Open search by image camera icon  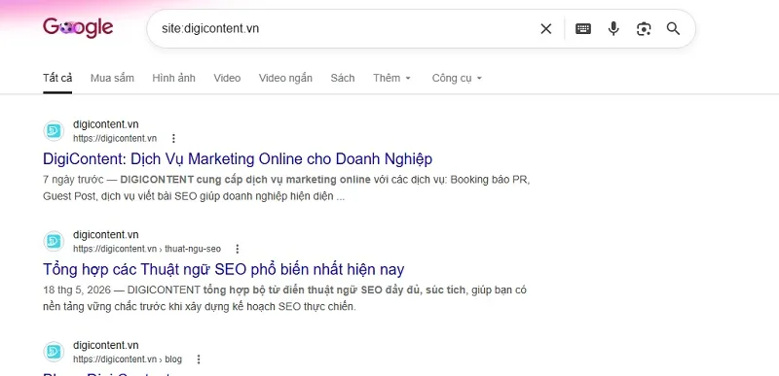click(x=644, y=29)
